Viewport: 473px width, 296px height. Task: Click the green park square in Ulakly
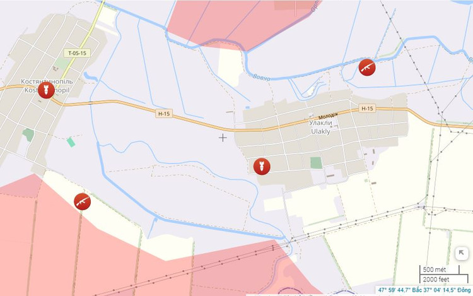pos(316,163)
